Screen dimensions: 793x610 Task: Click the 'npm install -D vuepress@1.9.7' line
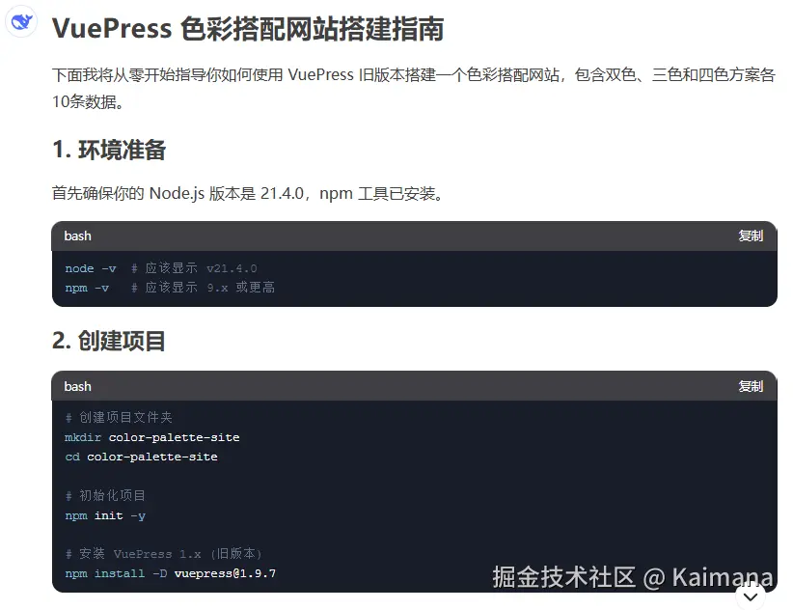171,573
